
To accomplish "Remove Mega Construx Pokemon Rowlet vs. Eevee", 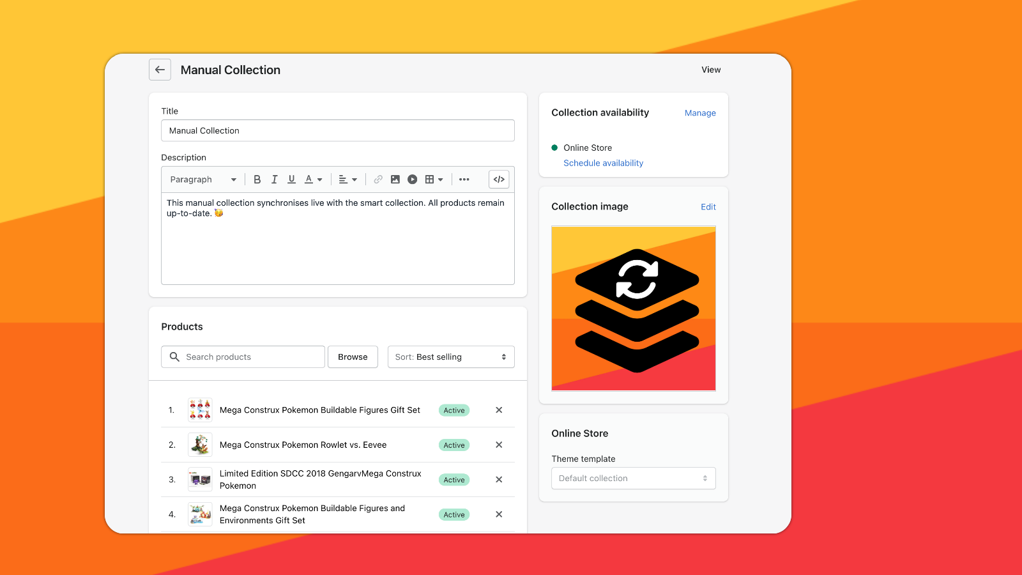I will pyautogui.click(x=499, y=445).
